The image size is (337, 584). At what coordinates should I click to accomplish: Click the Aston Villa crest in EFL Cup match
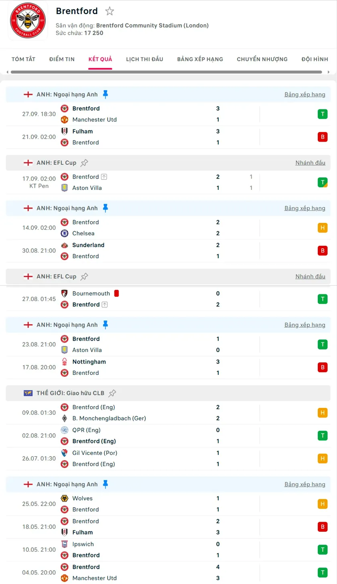(64, 188)
